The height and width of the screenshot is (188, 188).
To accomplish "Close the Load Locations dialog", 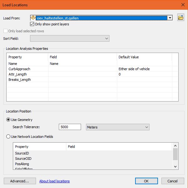I will [183, 5].
